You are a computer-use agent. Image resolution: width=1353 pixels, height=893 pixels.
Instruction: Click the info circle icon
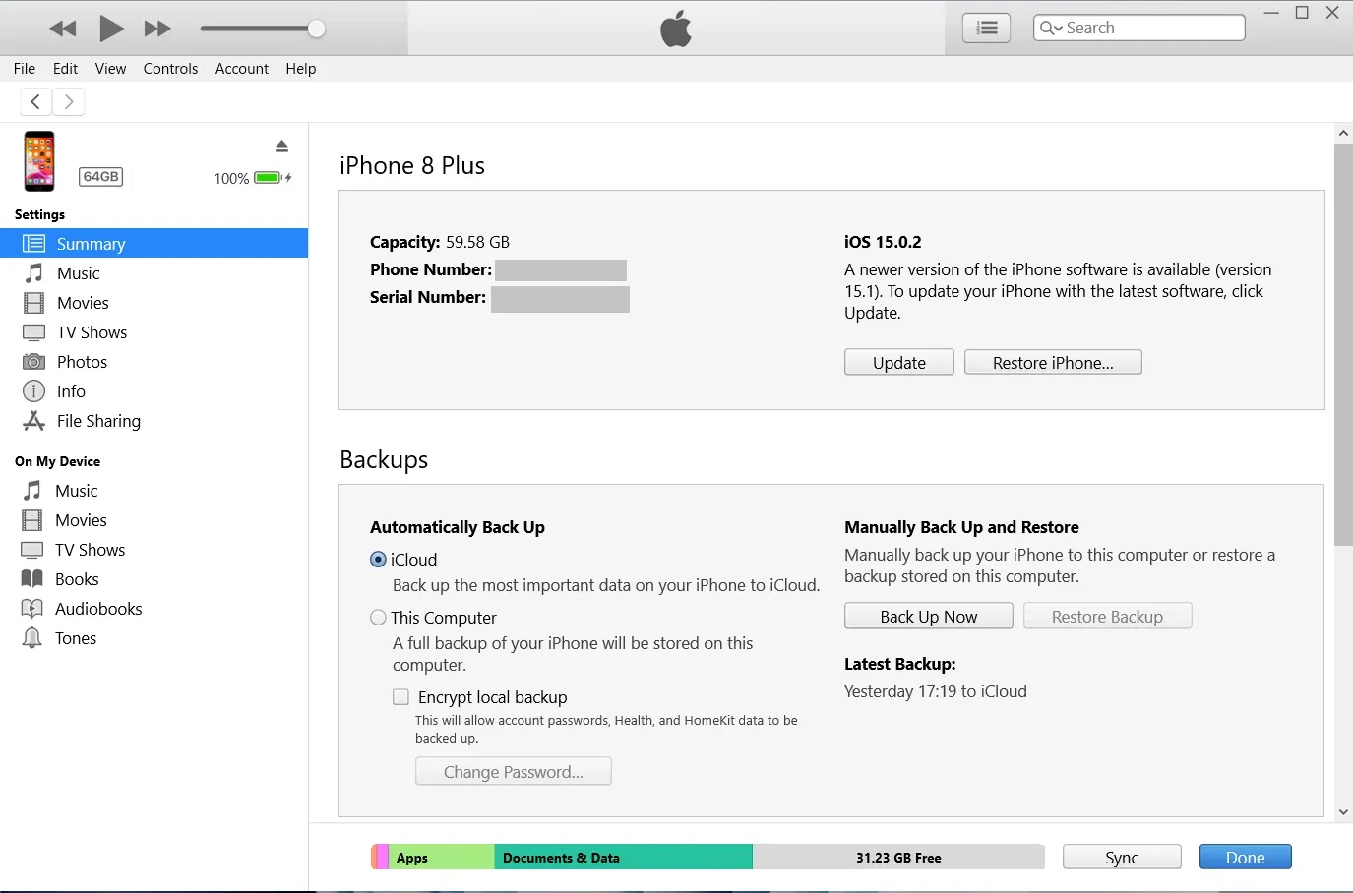tap(34, 391)
